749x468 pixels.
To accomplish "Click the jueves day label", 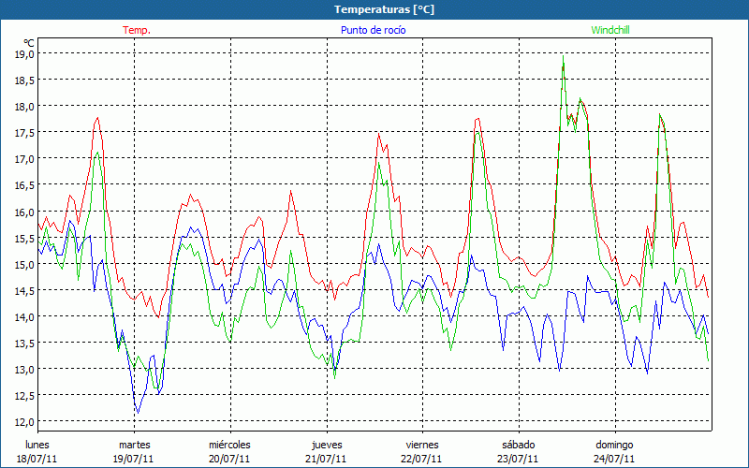I will (x=327, y=445).
